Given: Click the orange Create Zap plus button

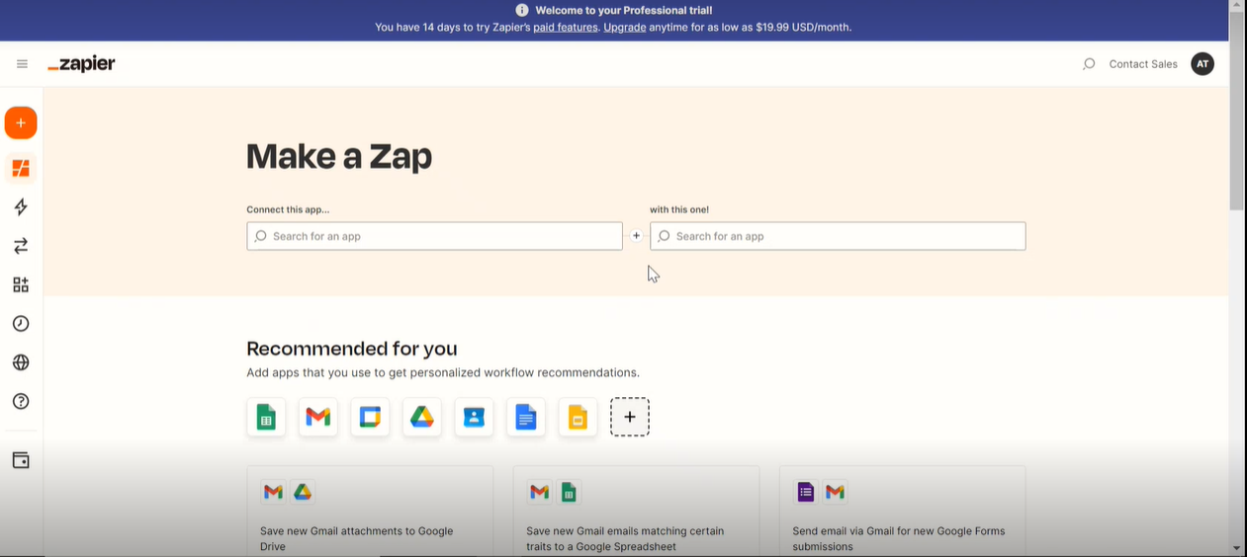Looking at the screenshot, I should pyautogui.click(x=21, y=123).
